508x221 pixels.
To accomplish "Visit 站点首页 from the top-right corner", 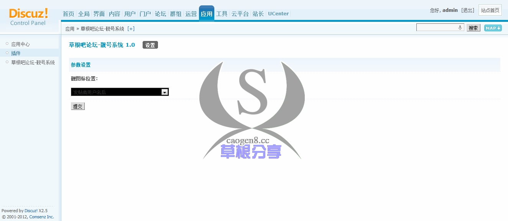I will 490,10.
